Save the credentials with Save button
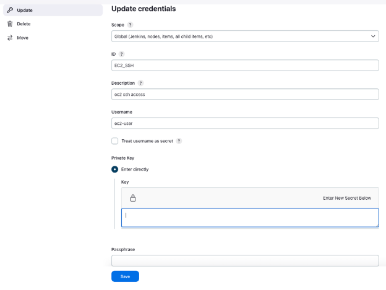The image size is (386, 290). [125, 276]
